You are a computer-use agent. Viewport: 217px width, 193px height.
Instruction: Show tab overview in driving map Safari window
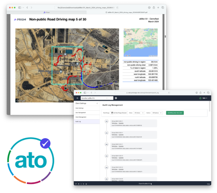pyautogui.click(x=163, y=8)
